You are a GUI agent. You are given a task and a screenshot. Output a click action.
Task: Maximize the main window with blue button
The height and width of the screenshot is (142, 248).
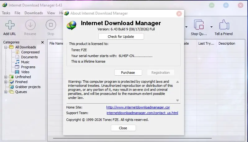click(226, 5)
